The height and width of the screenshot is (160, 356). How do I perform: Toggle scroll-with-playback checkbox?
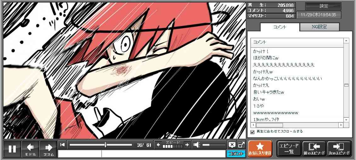tap(252, 132)
